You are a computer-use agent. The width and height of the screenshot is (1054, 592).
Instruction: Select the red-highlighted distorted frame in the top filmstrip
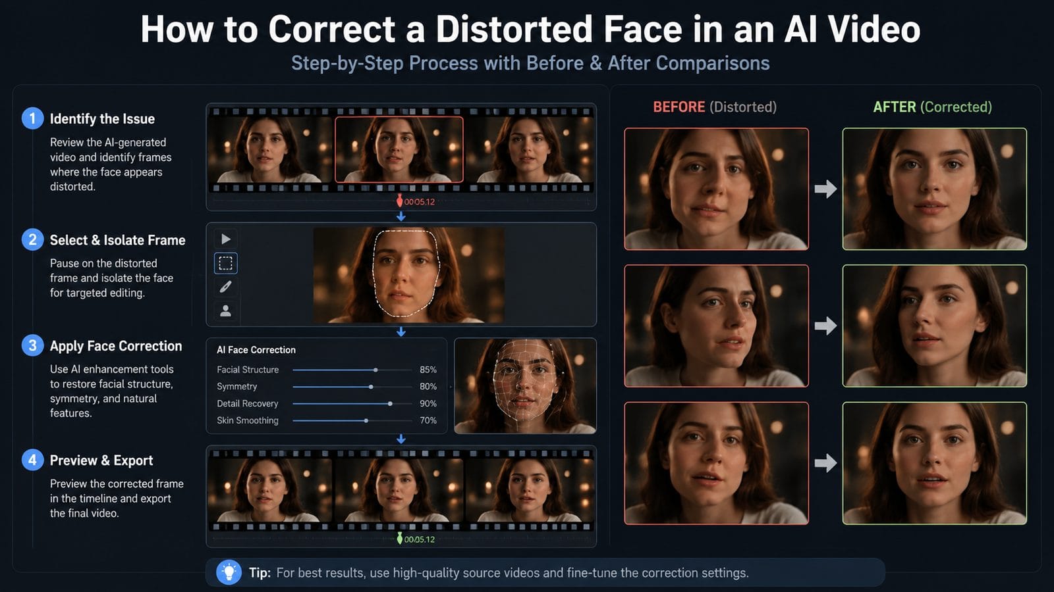399,149
